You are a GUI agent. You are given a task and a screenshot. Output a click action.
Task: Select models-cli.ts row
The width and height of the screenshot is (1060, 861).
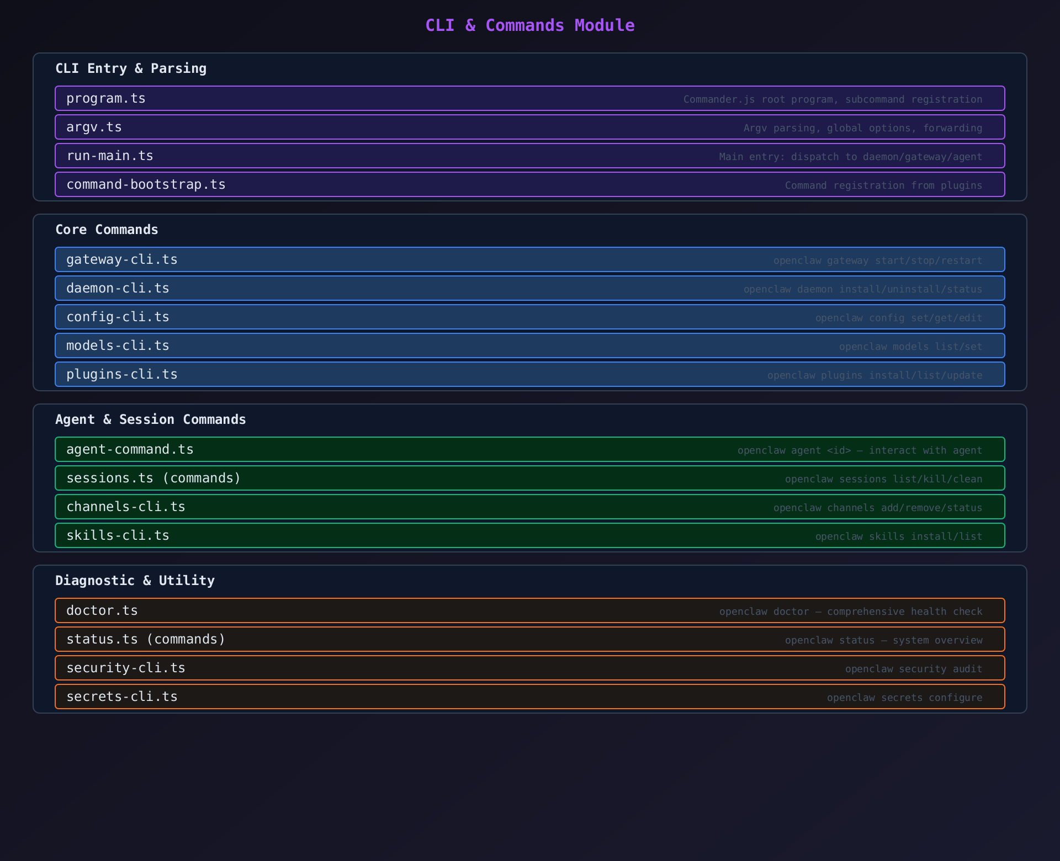tap(529, 346)
